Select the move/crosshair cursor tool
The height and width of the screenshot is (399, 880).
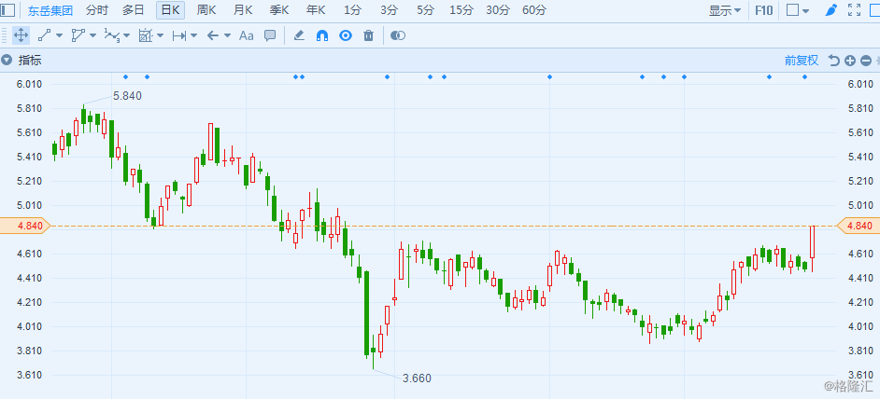21,35
